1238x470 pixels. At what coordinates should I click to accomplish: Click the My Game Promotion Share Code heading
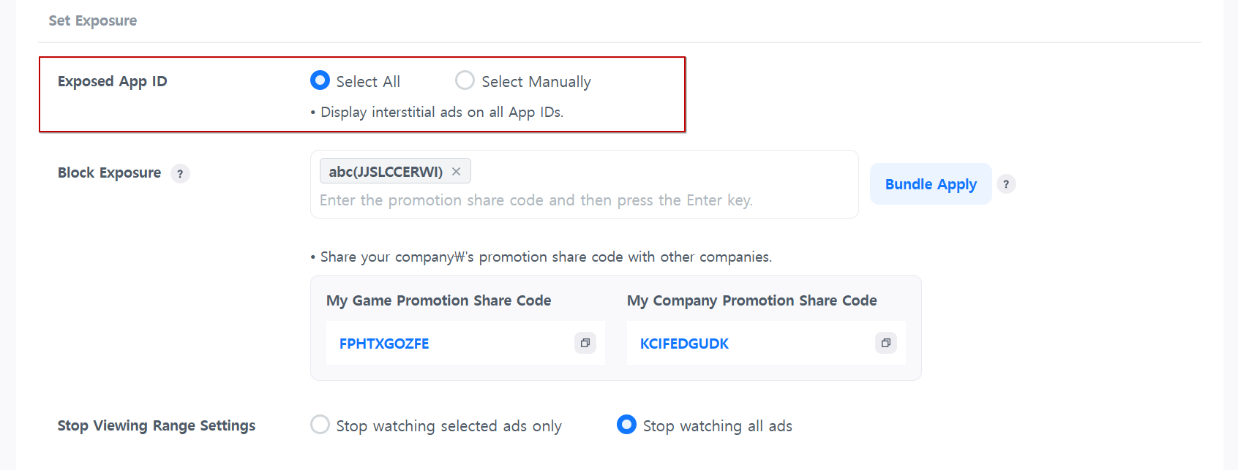point(438,300)
